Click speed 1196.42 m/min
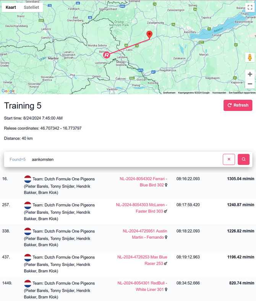The image size is (256, 301). [x=241, y=257]
